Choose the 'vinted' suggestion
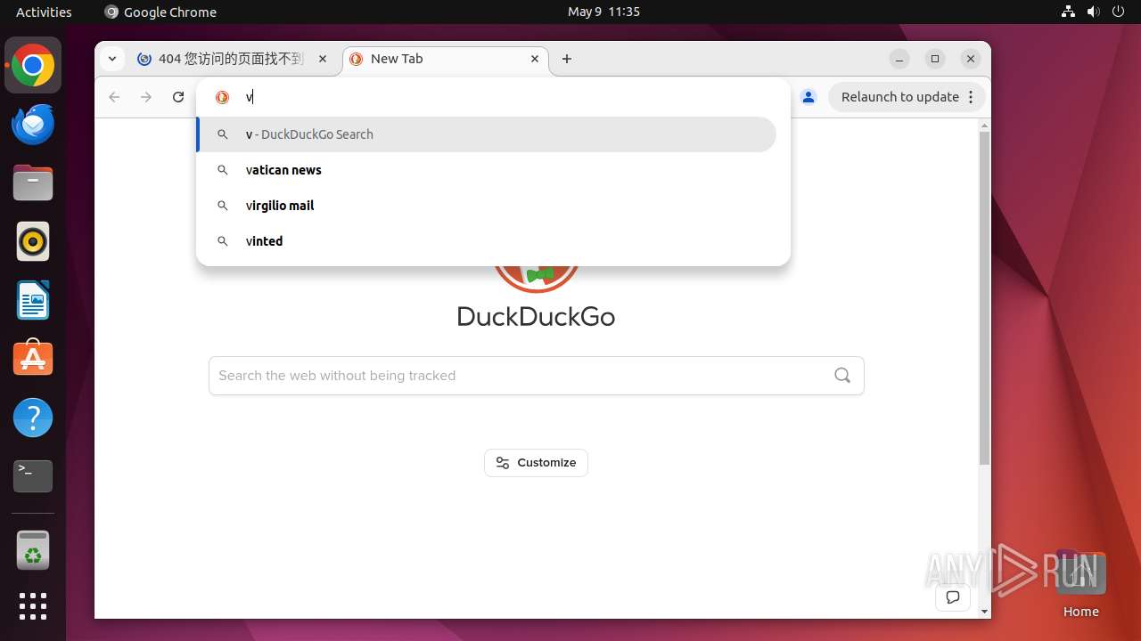The image size is (1141, 641). pyautogui.click(x=486, y=241)
